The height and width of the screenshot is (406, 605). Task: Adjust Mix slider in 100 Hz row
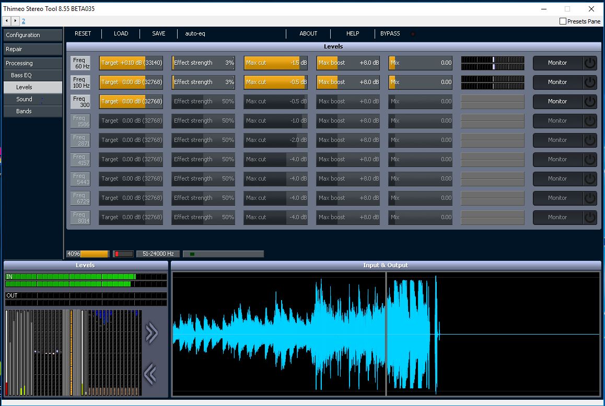click(421, 82)
